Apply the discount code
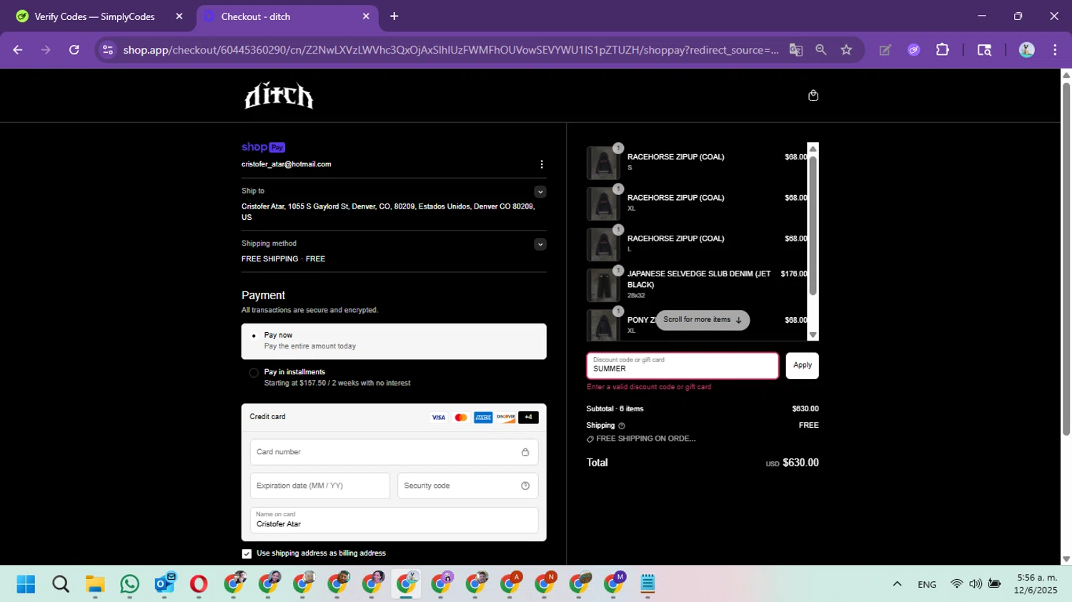The width and height of the screenshot is (1072, 602). pos(802,366)
